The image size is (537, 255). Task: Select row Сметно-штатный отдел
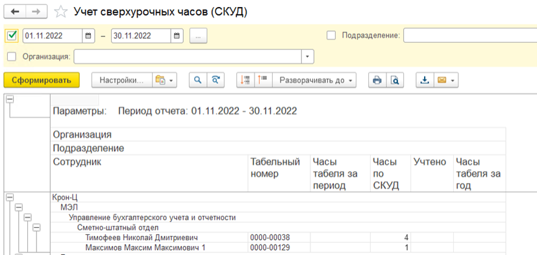coord(278,227)
